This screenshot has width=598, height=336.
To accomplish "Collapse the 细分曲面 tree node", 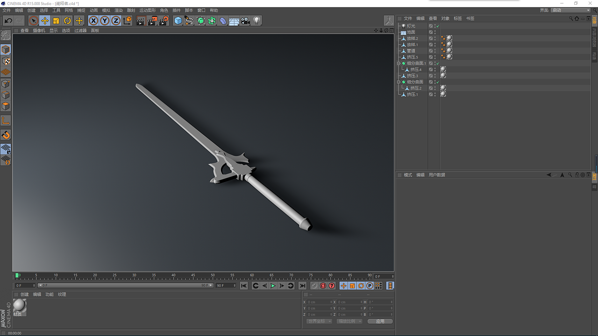I will point(399,82).
